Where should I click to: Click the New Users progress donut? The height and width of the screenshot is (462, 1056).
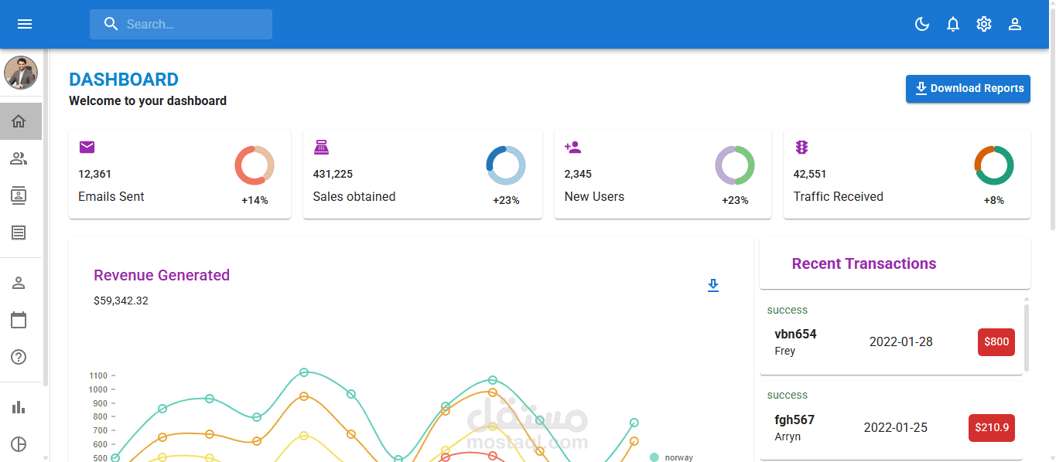735,165
